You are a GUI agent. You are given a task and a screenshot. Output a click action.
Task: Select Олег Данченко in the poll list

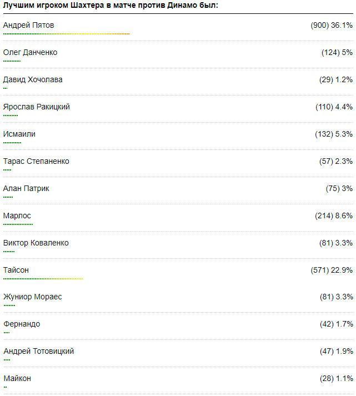(30, 53)
